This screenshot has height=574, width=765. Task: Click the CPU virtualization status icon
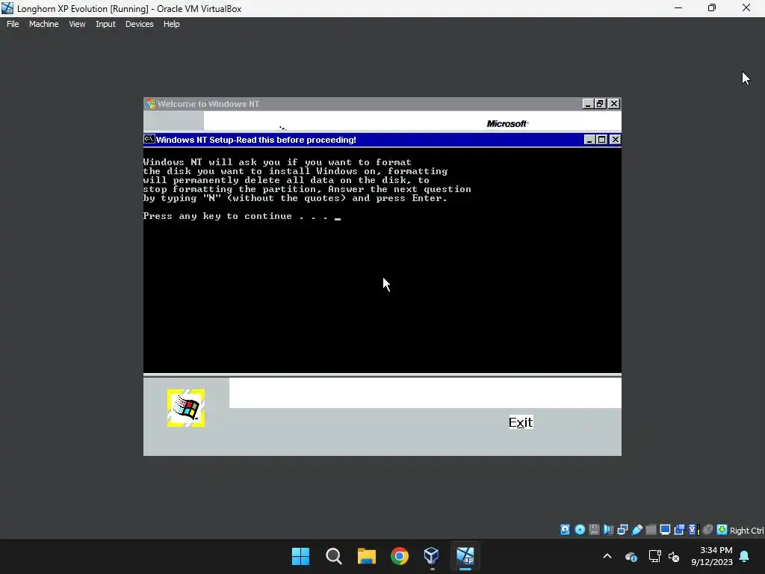(694, 530)
